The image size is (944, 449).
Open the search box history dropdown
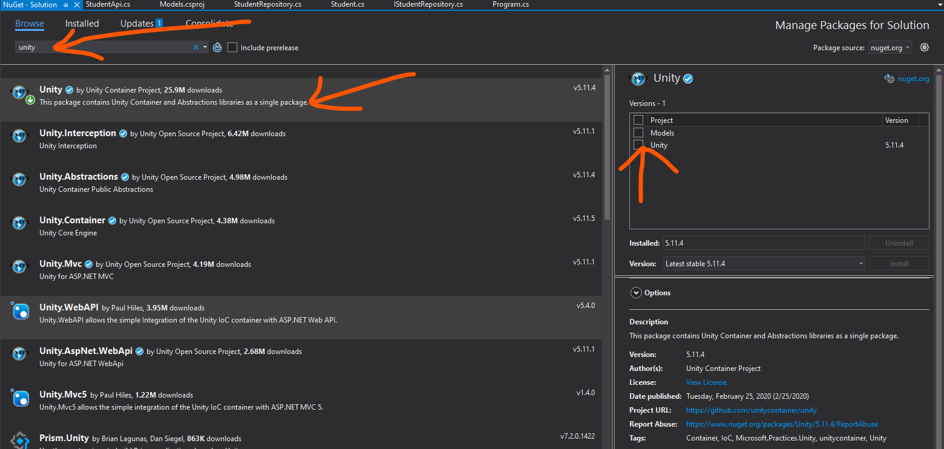pyautogui.click(x=206, y=47)
